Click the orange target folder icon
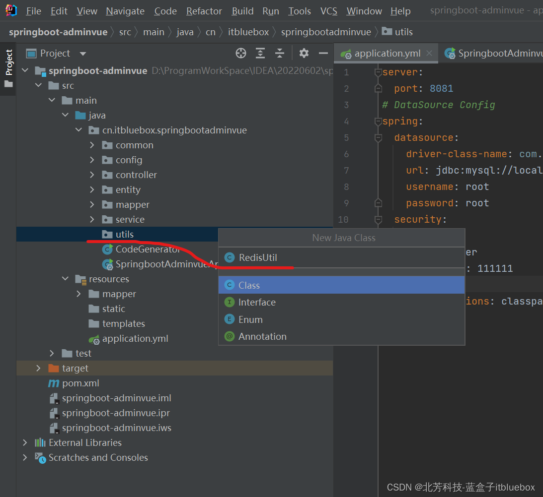Image resolution: width=543 pixels, height=497 pixels. click(x=54, y=369)
